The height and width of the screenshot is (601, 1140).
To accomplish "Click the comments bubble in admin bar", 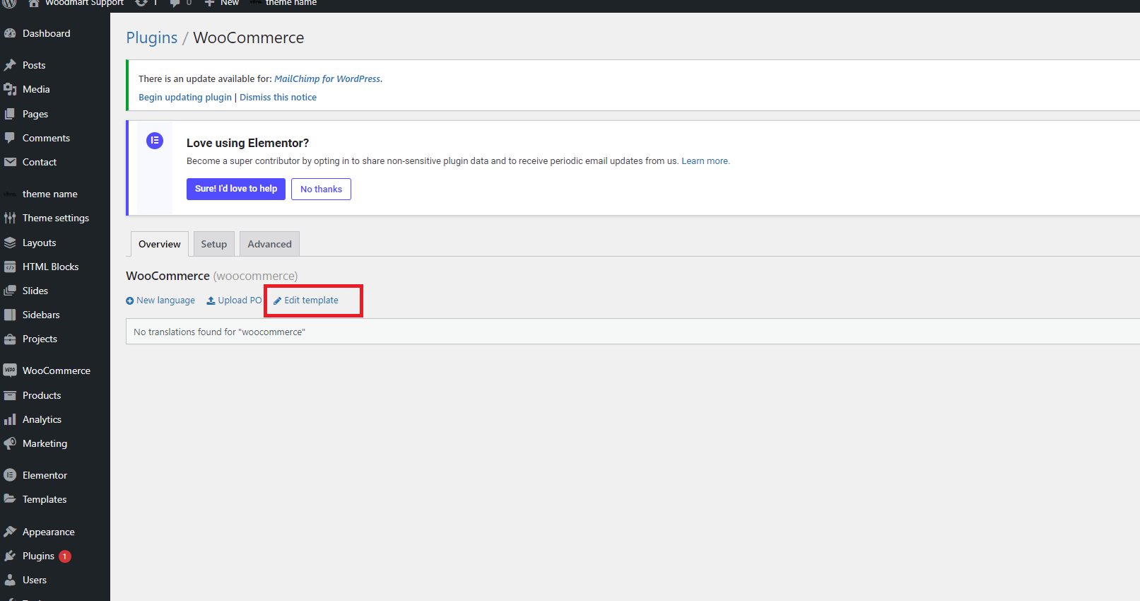I will (x=175, y=4).
